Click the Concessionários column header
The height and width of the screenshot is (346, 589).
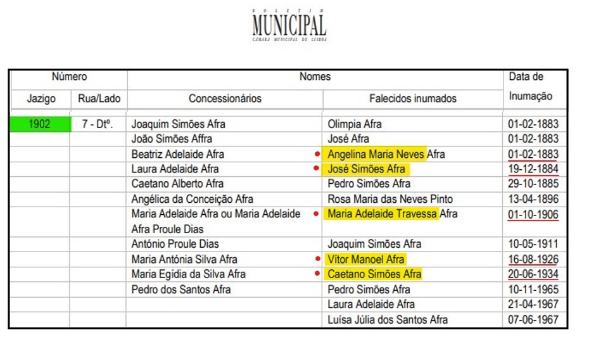[225, 99]
